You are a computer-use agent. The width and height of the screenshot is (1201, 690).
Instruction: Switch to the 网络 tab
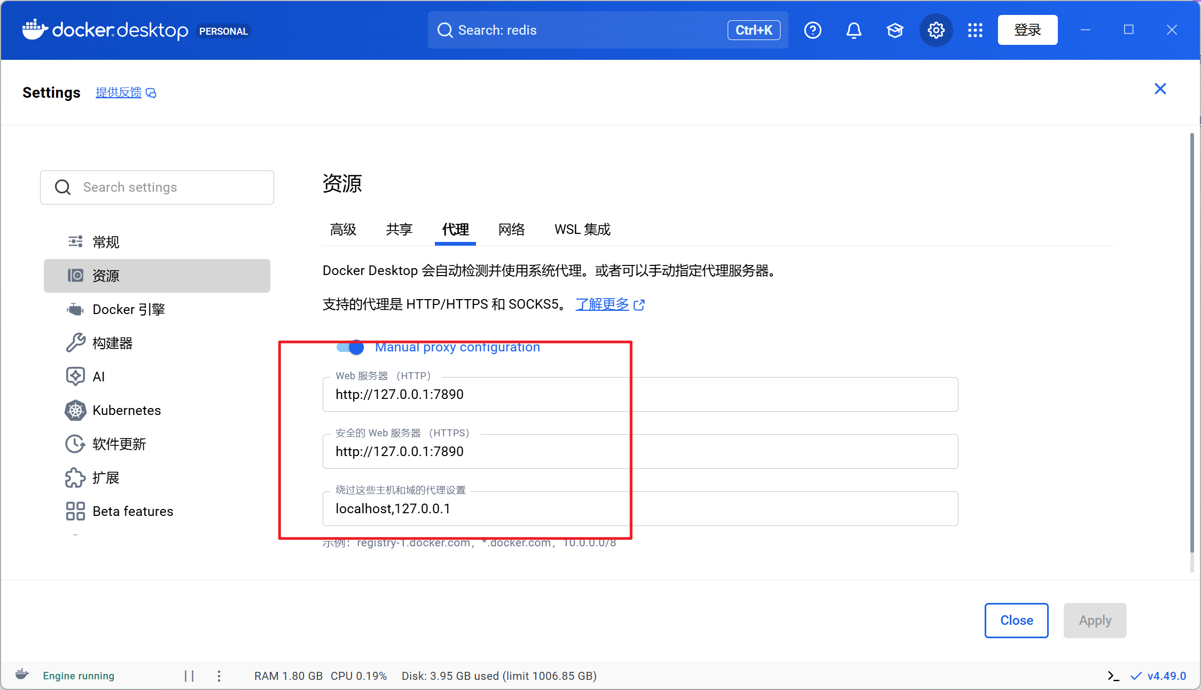pyautogui.click(x=511, y=230)
